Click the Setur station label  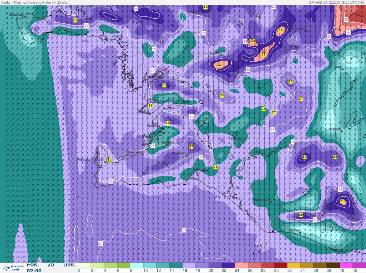pos(338,67)
